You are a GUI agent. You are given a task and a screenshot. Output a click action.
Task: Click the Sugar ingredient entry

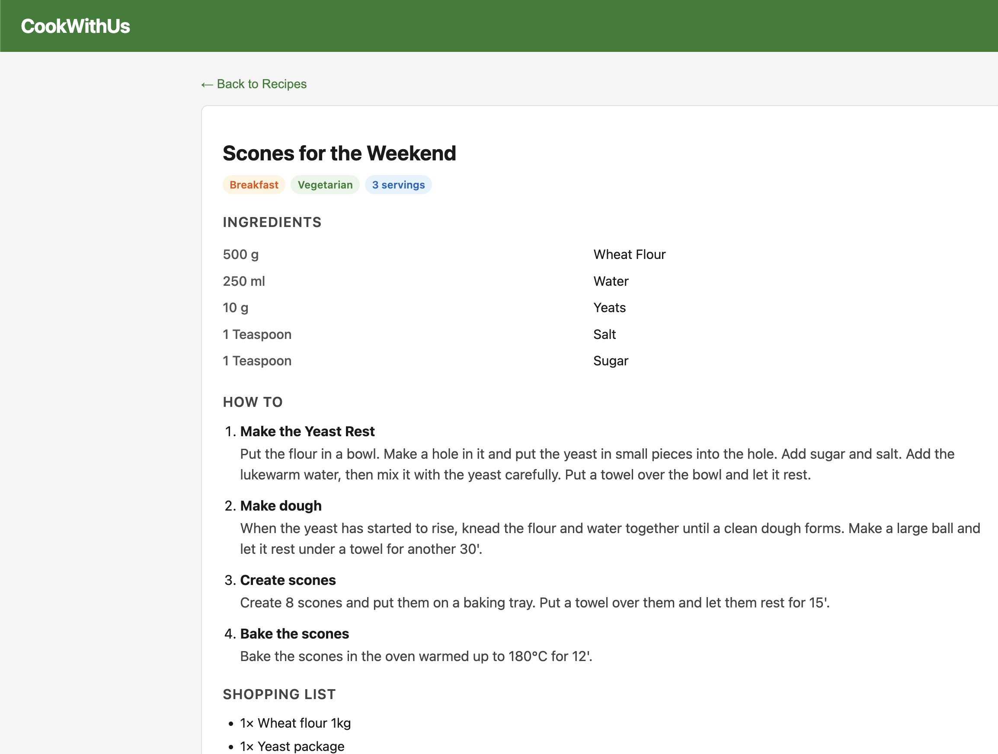click(x=610, y=361)
